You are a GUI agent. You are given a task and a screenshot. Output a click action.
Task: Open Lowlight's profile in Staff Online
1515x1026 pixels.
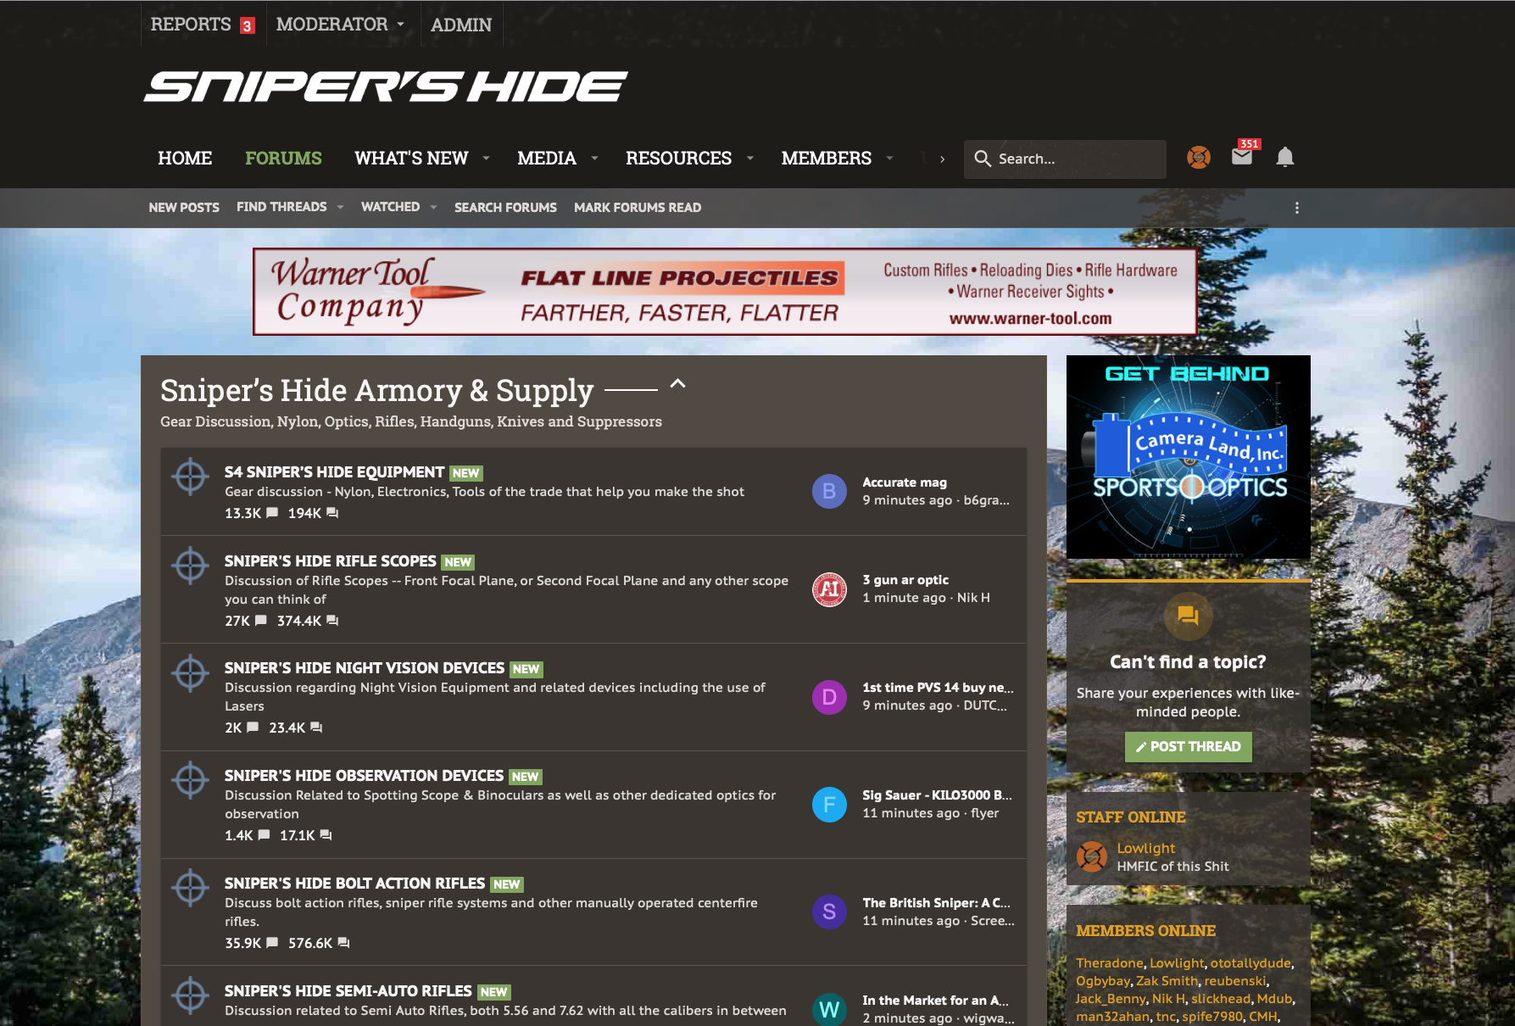(x=1145, y=848)
